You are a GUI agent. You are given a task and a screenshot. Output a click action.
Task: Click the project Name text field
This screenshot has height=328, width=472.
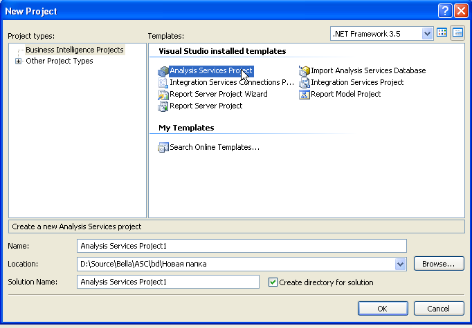coord(242,246)
